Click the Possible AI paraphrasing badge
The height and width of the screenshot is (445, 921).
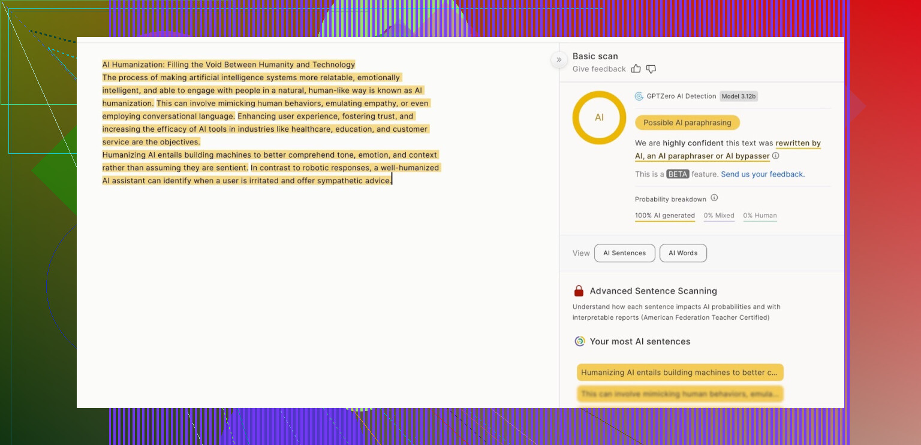click(x=687, y=123)
